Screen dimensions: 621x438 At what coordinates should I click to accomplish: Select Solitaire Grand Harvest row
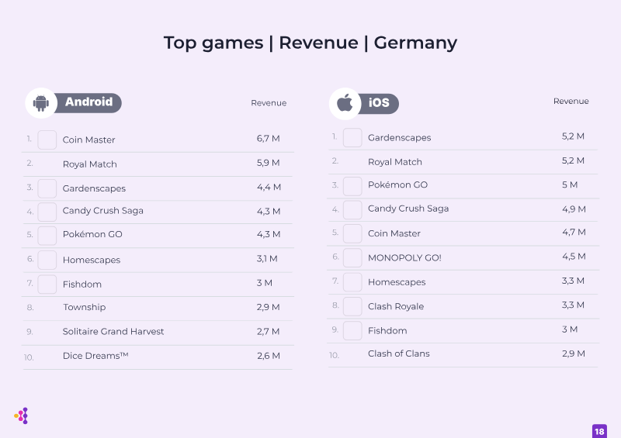[x=158, y=333]
